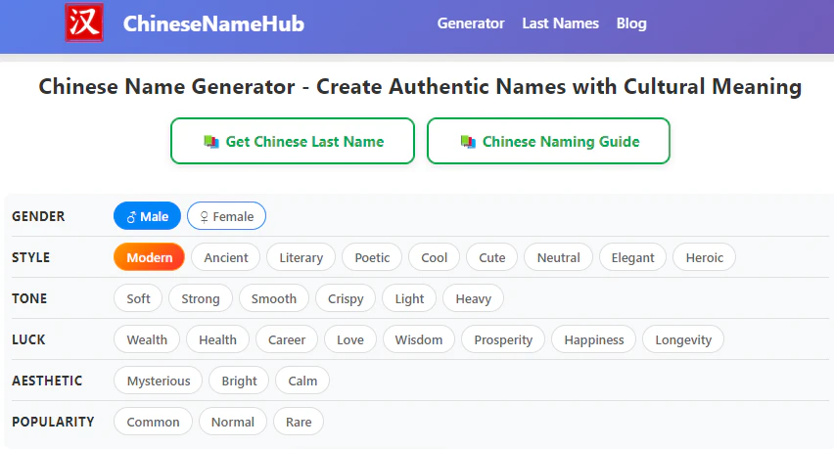Set tone to Strong

(201, 298)
